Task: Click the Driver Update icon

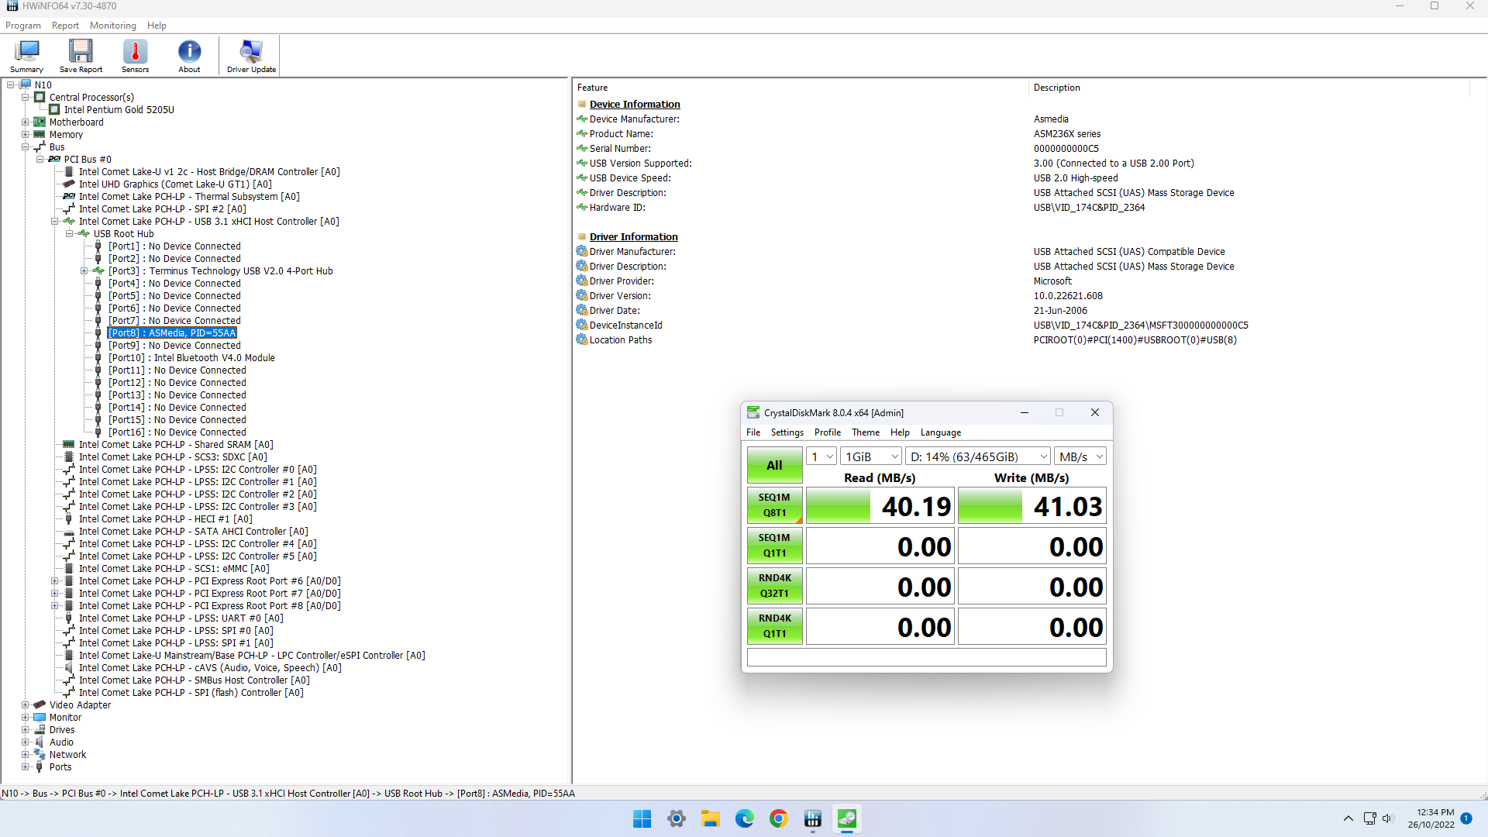Action: tap(251, 56)
